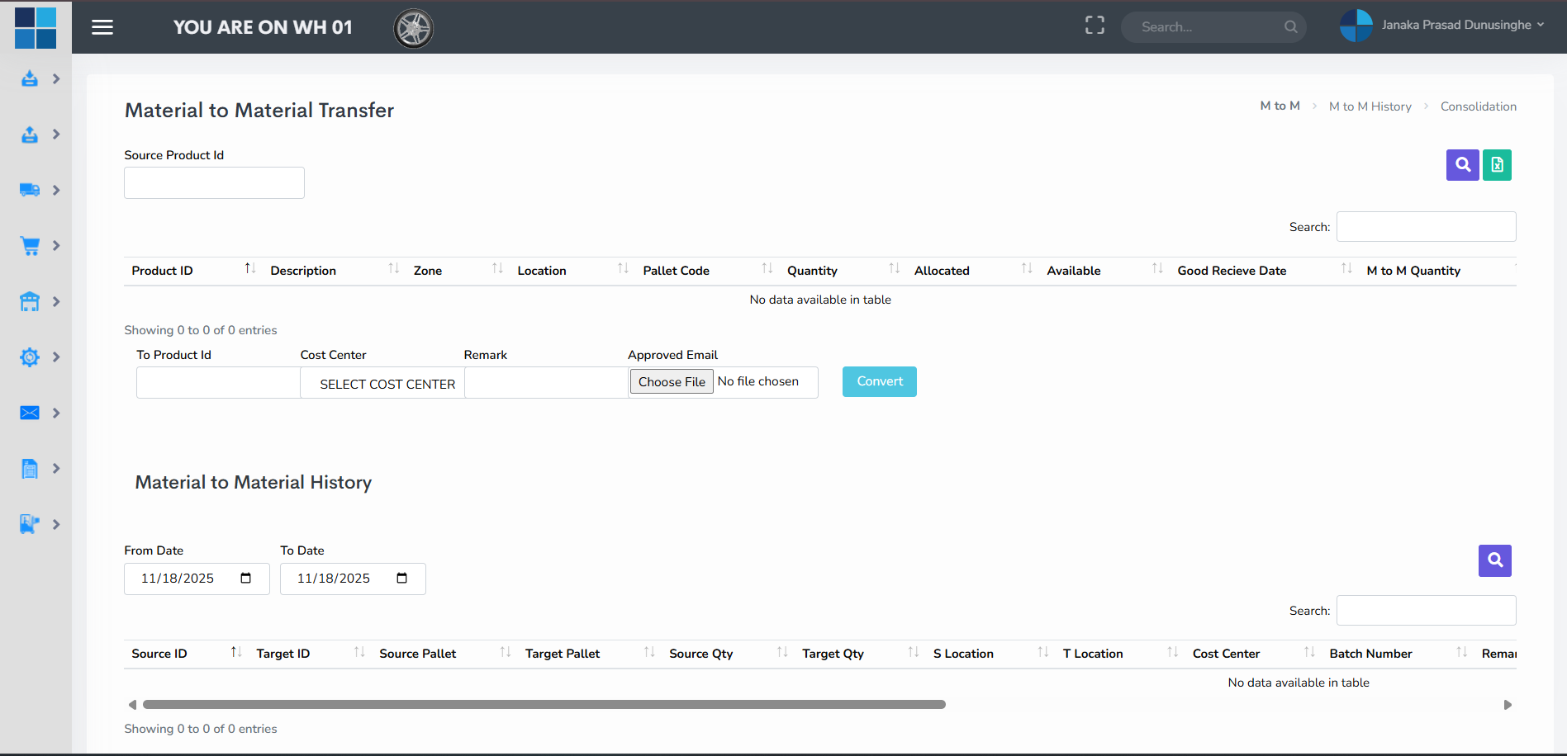Click the purple search button for transfer
1567x756 pixels.
tap(1462, 165)
